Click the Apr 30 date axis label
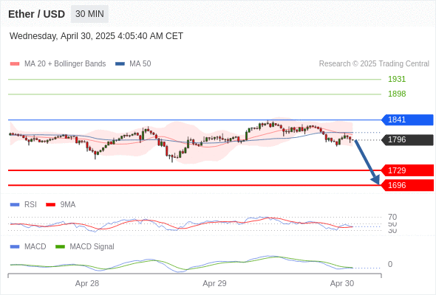The image size is (436, 295). coord(342,283)
